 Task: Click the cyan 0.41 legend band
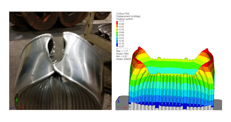coord(117,39)
